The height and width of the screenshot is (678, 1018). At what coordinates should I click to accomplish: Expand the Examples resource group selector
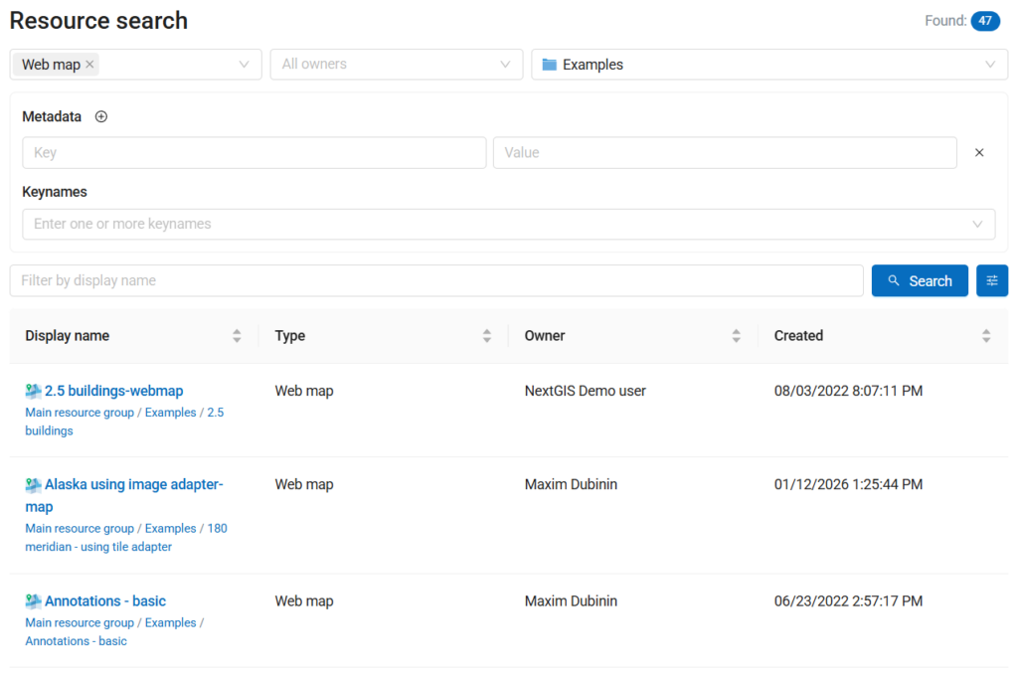click(x=769, y=65)
